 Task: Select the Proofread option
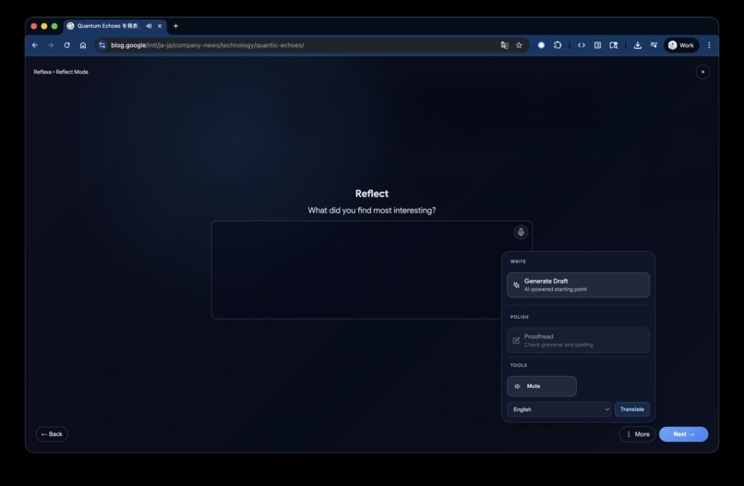578,340
